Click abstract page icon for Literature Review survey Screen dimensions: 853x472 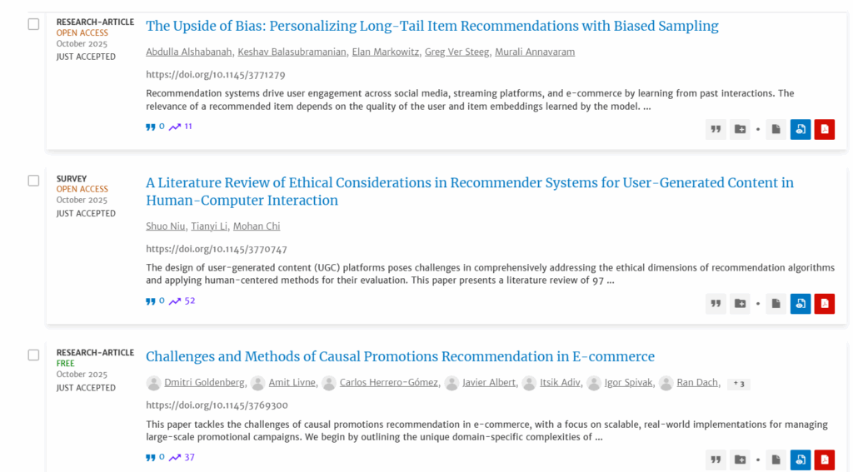coord(776,304)
